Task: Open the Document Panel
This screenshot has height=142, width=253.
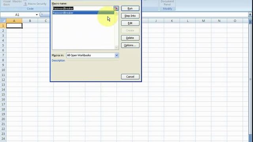Action: point(167,3)
